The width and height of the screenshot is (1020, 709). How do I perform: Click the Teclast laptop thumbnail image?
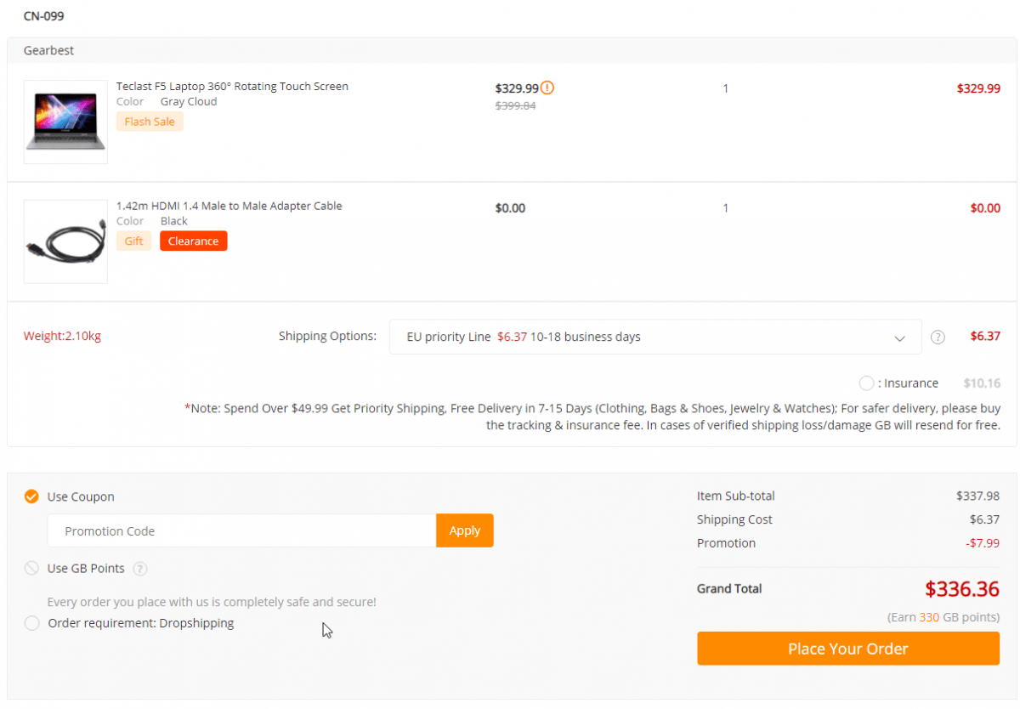click(x=65, y=122)
